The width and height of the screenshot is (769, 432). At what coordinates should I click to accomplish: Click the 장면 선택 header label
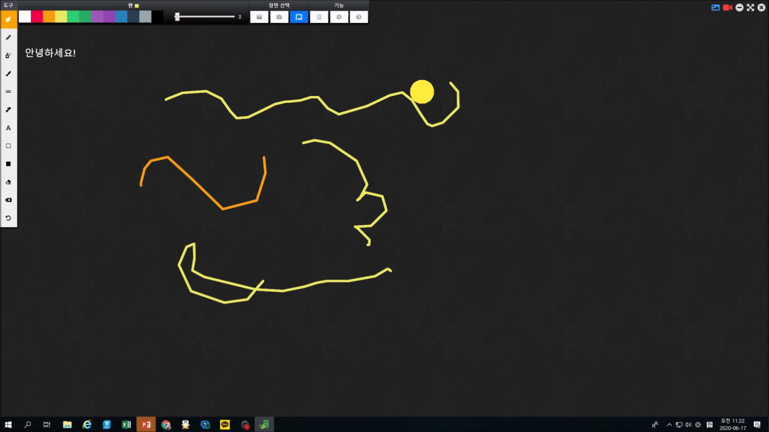pyautogui.click(x=279, y=5)
